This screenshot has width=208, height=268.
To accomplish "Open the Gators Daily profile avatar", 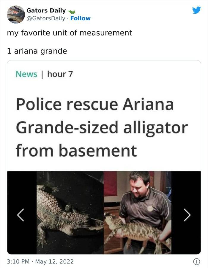I will (x=16, y=15).
